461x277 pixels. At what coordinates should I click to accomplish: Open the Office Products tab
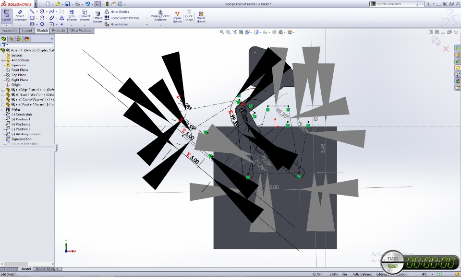coord(81,31)
